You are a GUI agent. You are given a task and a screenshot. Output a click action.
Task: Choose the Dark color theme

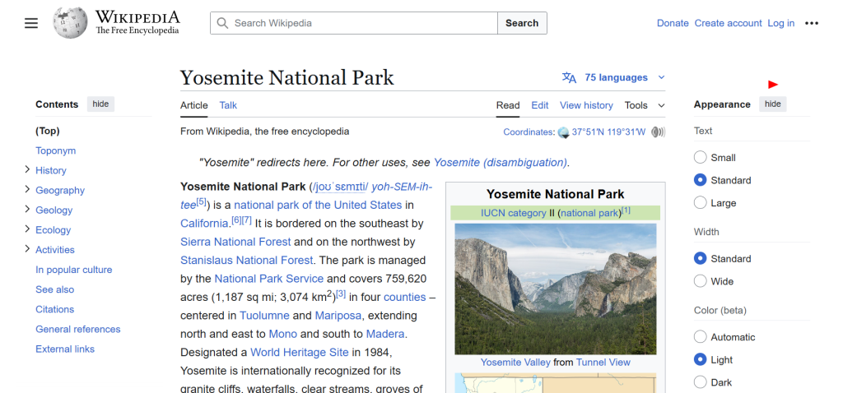(701, 381)
